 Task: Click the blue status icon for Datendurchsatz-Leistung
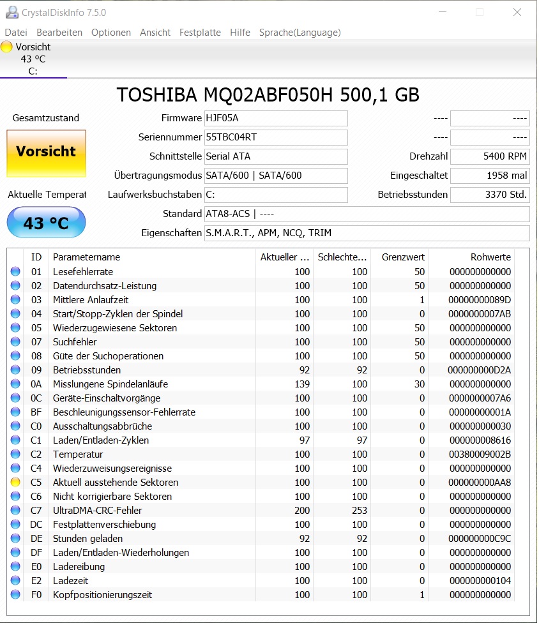click(15, 285)
